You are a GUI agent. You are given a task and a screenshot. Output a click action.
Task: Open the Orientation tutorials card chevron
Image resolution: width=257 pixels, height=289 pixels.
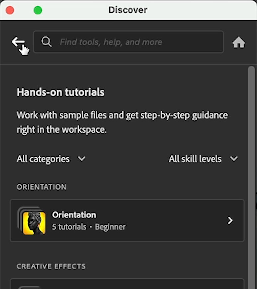(230, 220)
